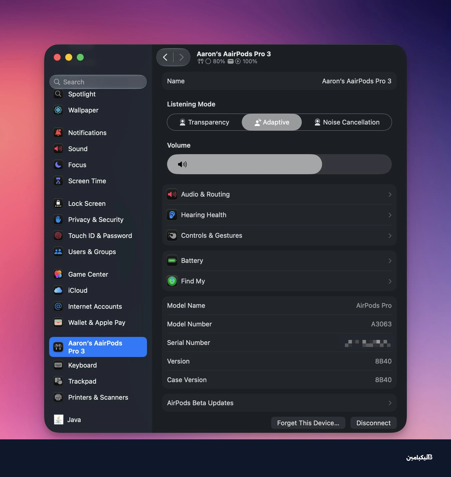The height and width of the screenshot is (477, 451).
Task: Click the Hearing Health ear icon
Action: pos(172,215)
